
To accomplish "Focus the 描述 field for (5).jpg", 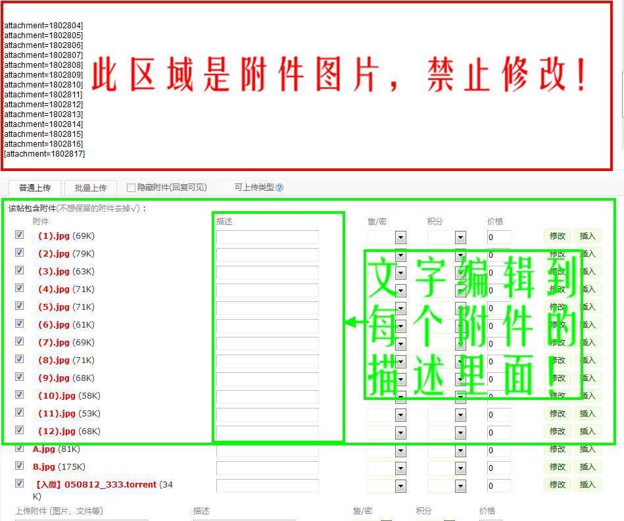I will pyautogui.click(x=268, y=309).
